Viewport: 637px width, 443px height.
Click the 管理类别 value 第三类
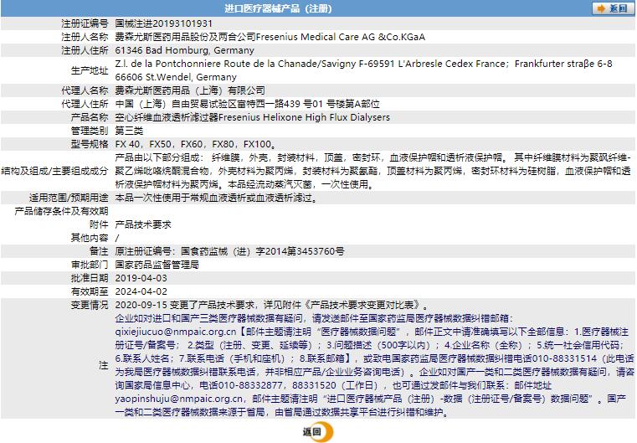tap(129, 131)
